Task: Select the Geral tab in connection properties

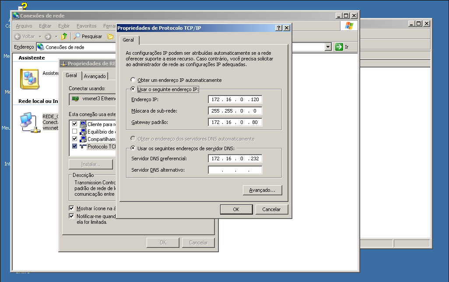Action: tap(71, 75)
